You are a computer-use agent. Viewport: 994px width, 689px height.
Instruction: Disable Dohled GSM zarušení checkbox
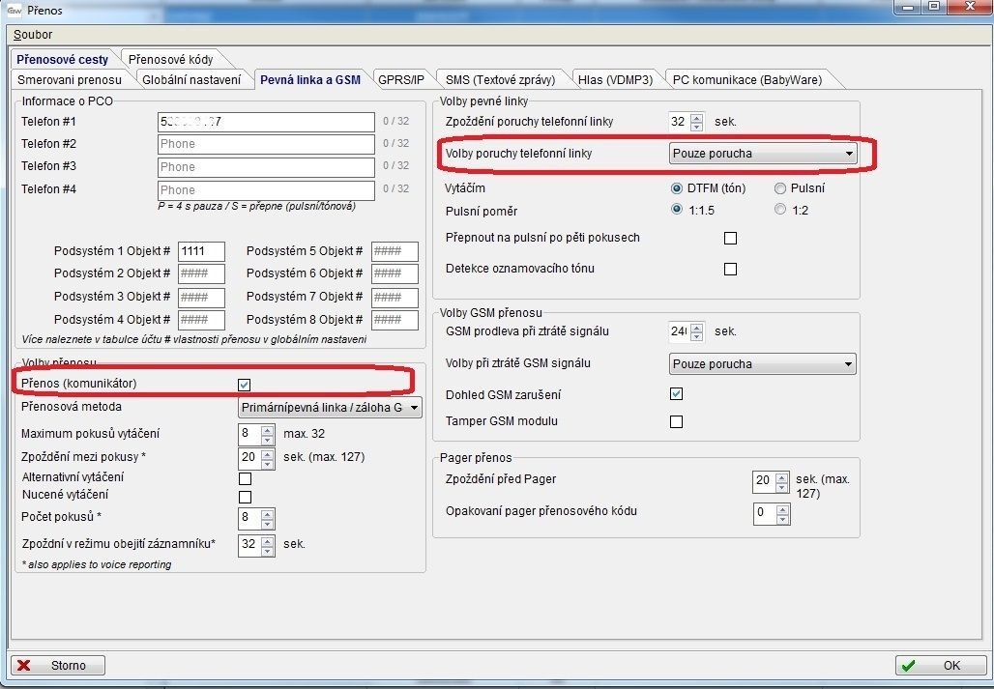click(x=676, y=394)
